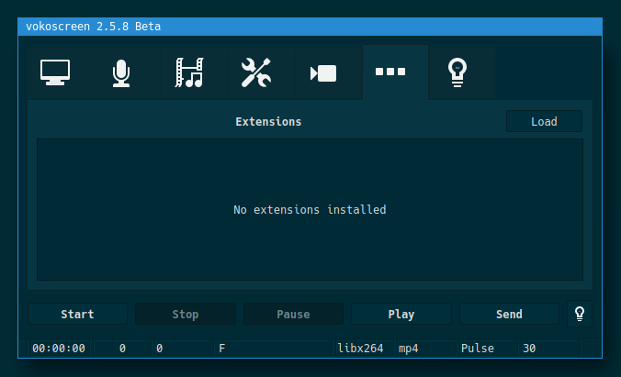Image resolution: width=621 pixels, height=377 pixels.
Task: Switch to the microphone audio tab
Action: (x=121, y=72)
